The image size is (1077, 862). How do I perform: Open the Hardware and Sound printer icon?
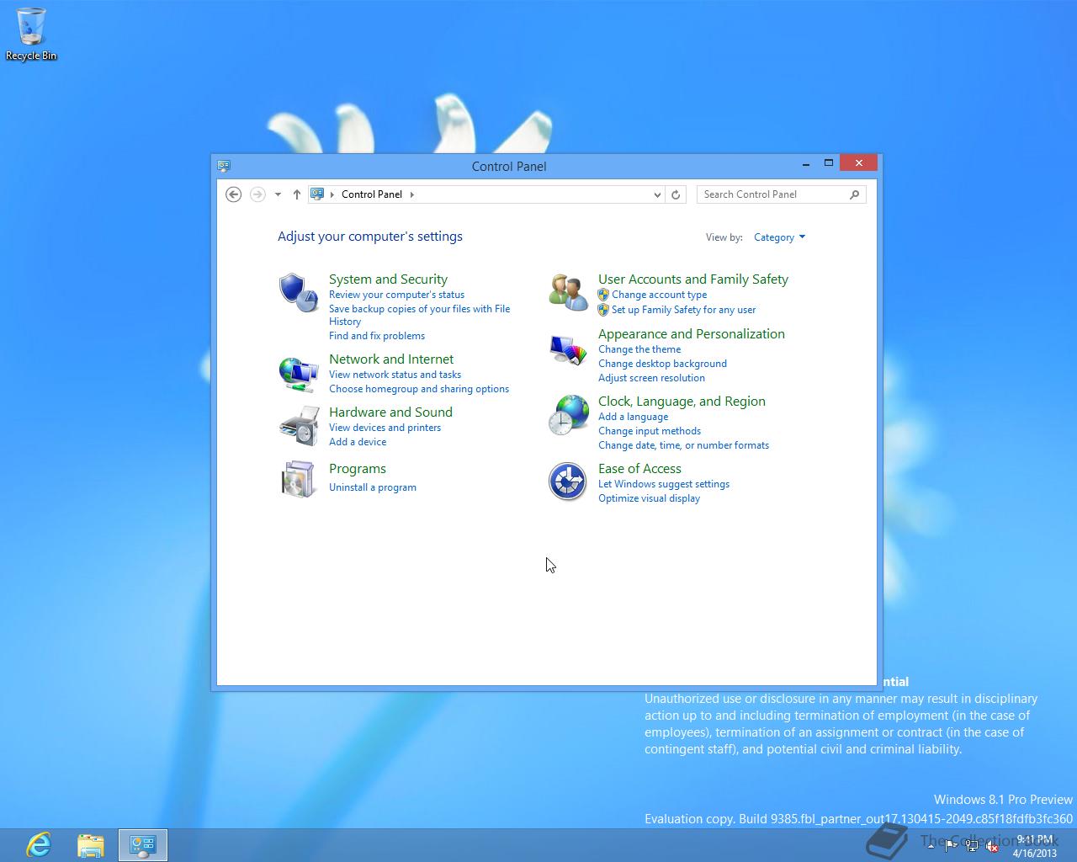click(x=298, y=425)
